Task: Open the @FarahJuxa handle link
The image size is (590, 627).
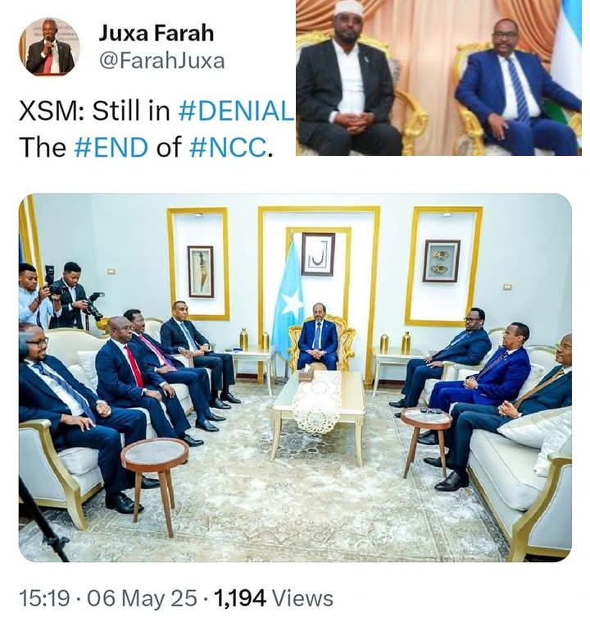Action: tap(161, 61)
